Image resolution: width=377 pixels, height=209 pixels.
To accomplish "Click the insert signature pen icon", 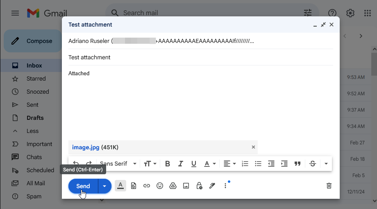I will coord(212,186).
